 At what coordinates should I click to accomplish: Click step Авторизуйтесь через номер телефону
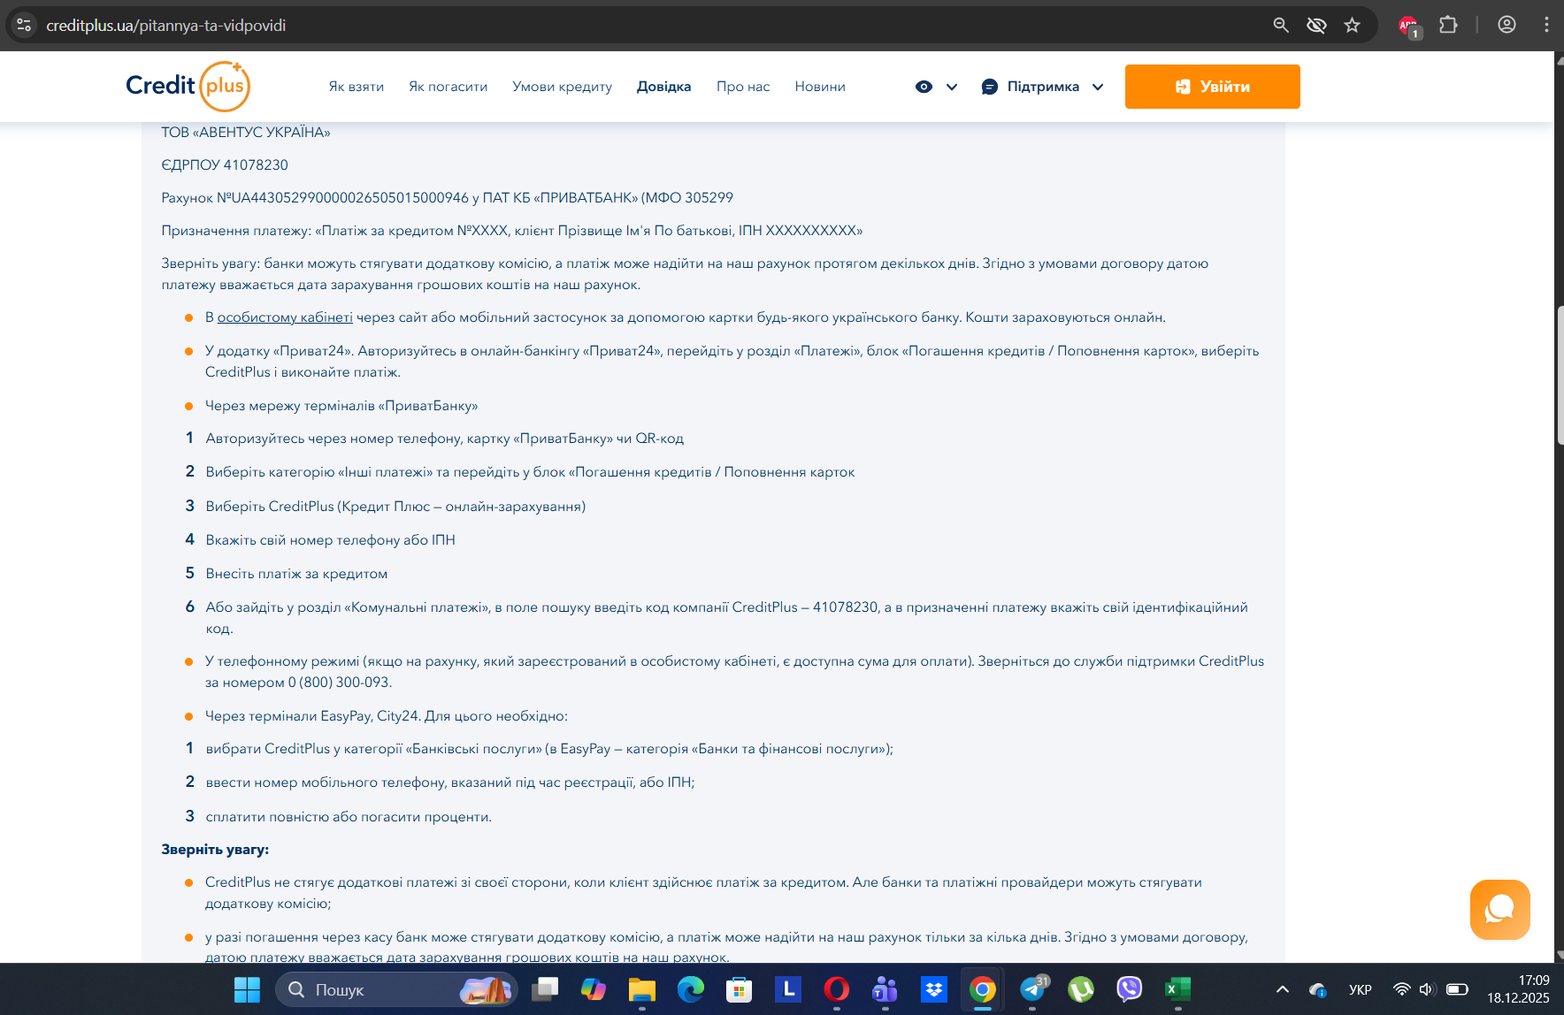click(x=445, y=439)
